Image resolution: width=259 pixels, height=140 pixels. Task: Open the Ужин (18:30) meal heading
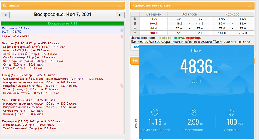30,100
